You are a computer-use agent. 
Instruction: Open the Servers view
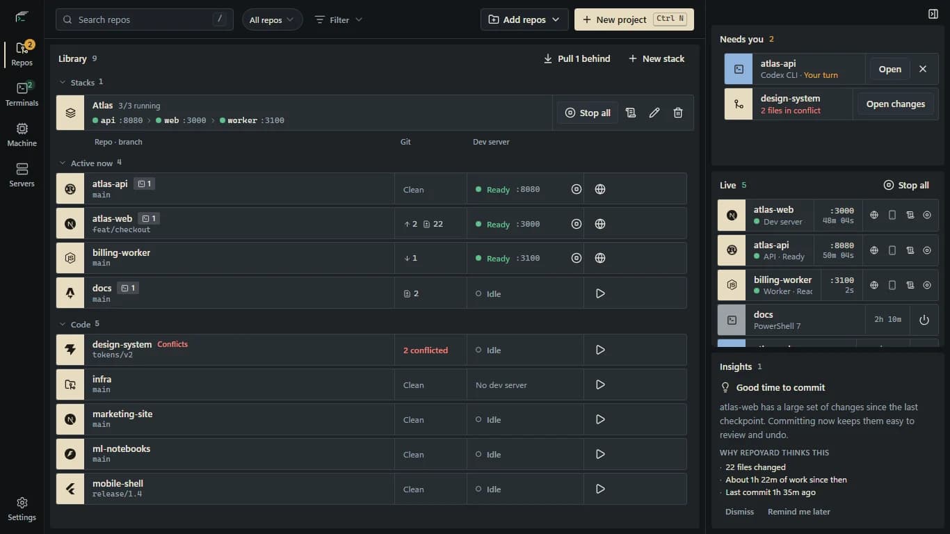pyautogui.click(x=22, y=175)
